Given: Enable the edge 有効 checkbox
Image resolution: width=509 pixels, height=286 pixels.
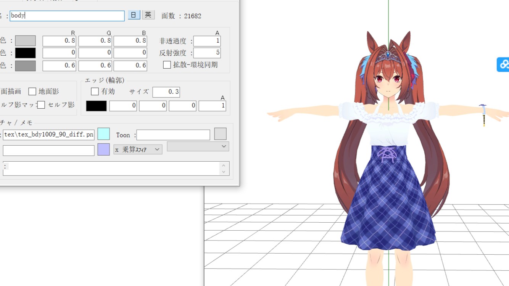Looking at the screenshot, I should tap(95, 92).
